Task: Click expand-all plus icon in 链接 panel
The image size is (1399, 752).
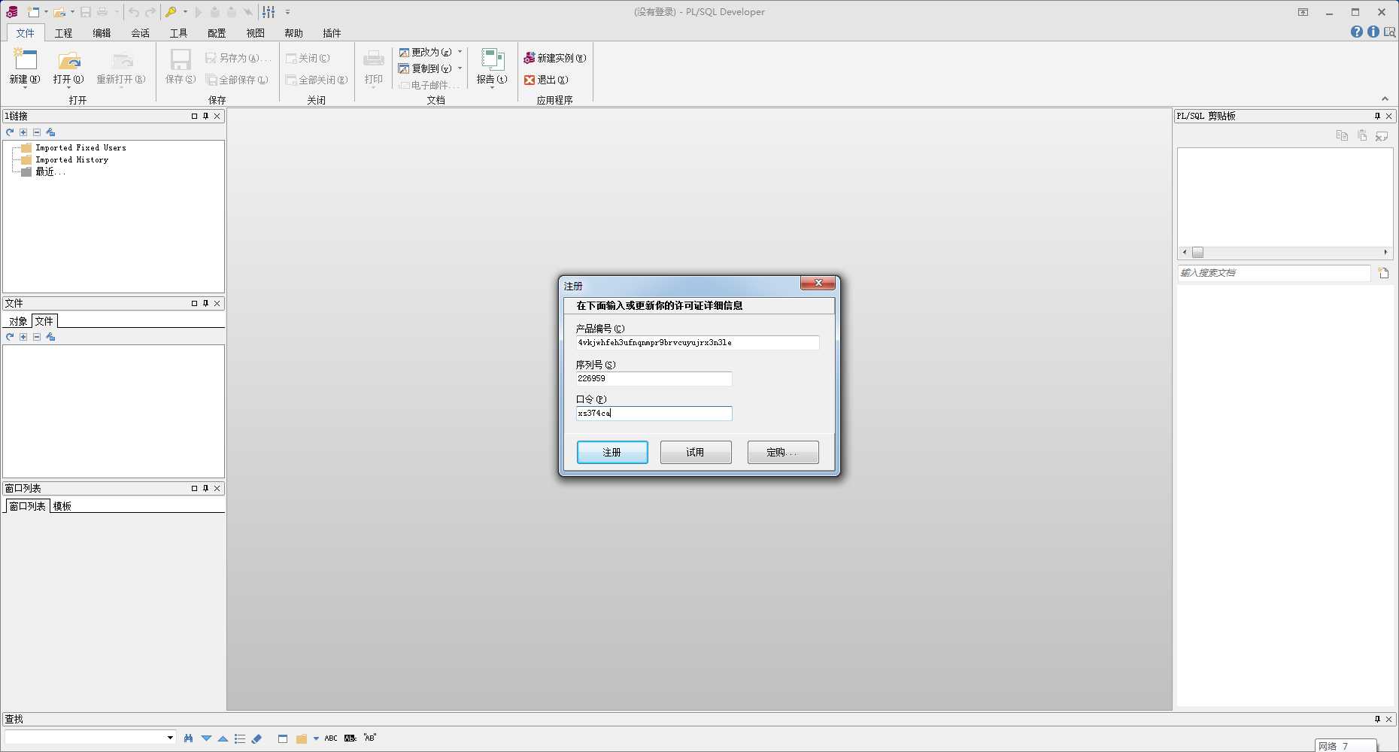Action: [23, 132]
